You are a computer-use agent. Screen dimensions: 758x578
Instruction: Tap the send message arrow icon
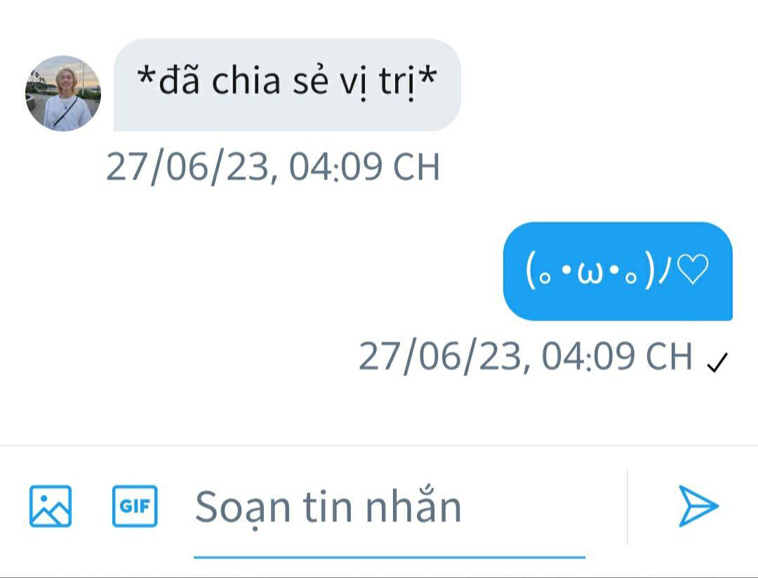698,506
